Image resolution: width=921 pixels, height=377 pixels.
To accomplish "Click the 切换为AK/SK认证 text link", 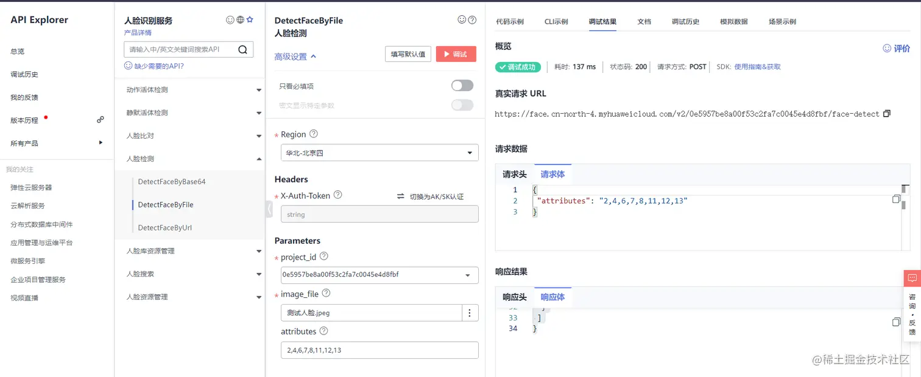I will [437, 196].
